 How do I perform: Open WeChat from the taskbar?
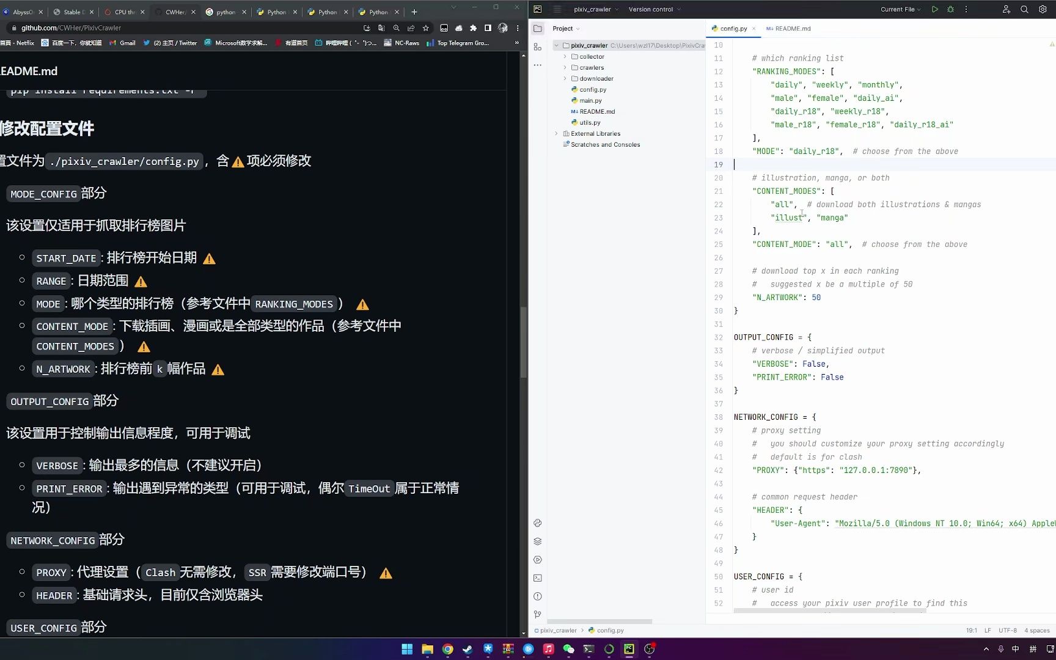click(568, 649)
